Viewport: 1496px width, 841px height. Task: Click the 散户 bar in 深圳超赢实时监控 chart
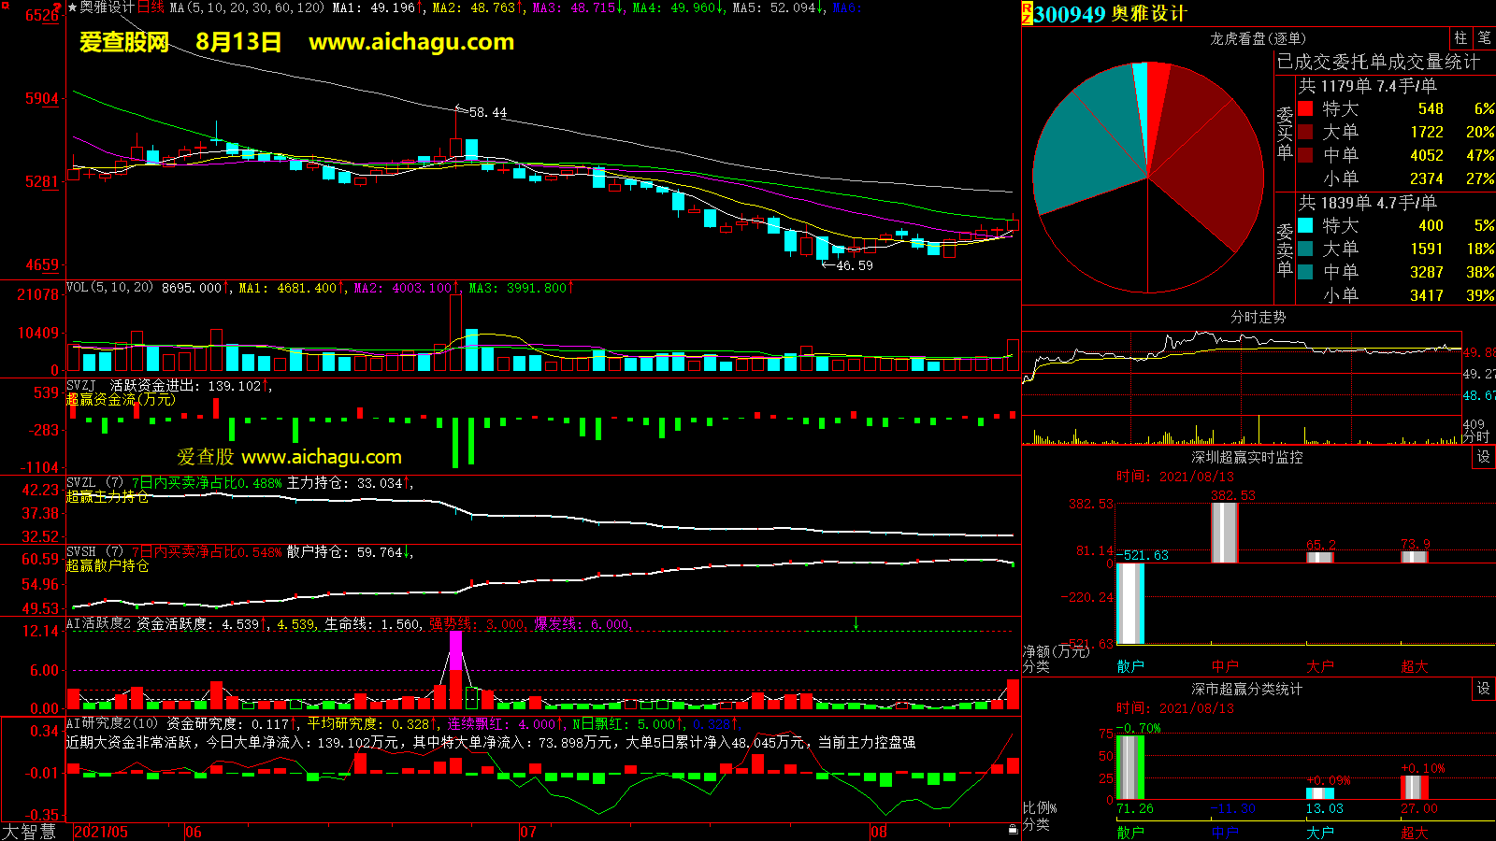click(1130, 604)
